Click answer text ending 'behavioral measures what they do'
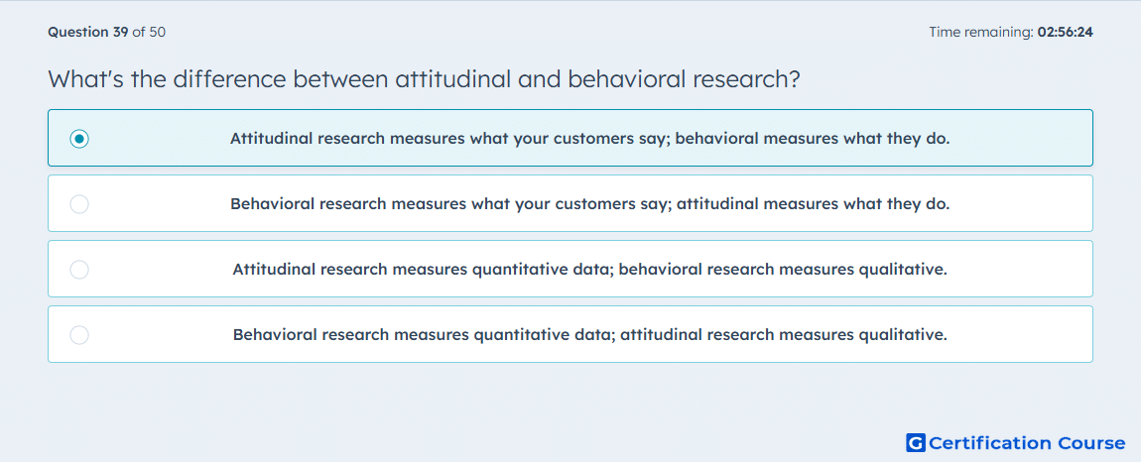The image size is (1141, 462). click(590, 138)
